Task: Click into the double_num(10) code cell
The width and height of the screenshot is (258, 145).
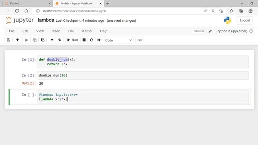Action: 143,75
